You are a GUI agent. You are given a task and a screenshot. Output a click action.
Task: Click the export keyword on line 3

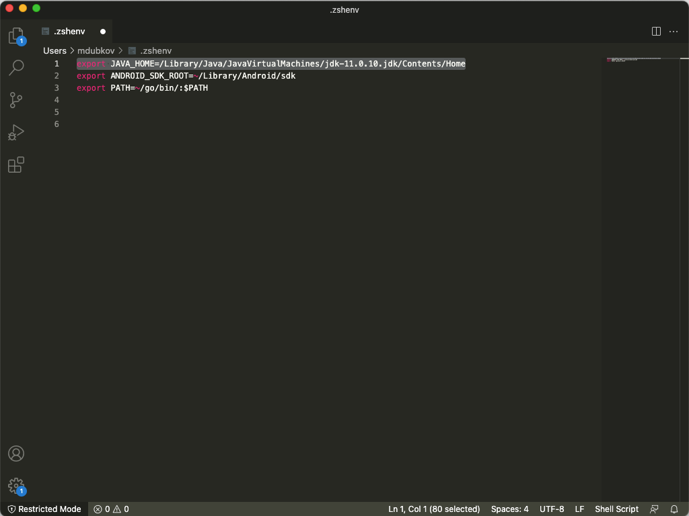click(x=91, y=88)
